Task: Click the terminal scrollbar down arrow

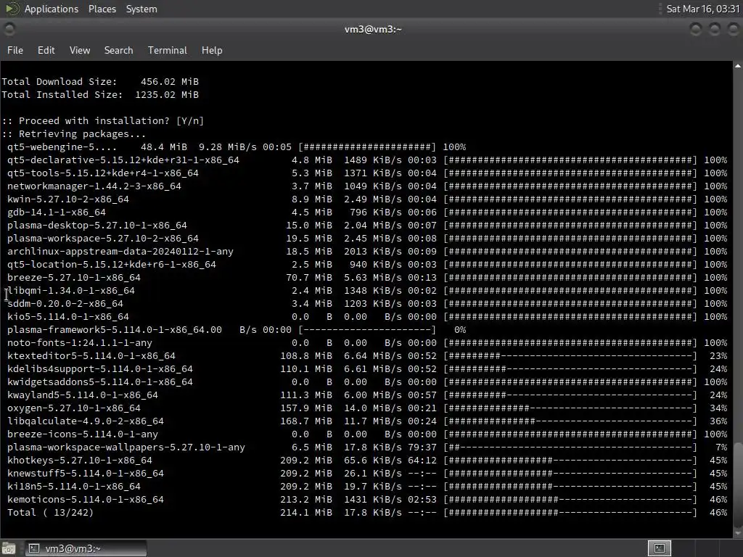Action: tap(738, 533)
